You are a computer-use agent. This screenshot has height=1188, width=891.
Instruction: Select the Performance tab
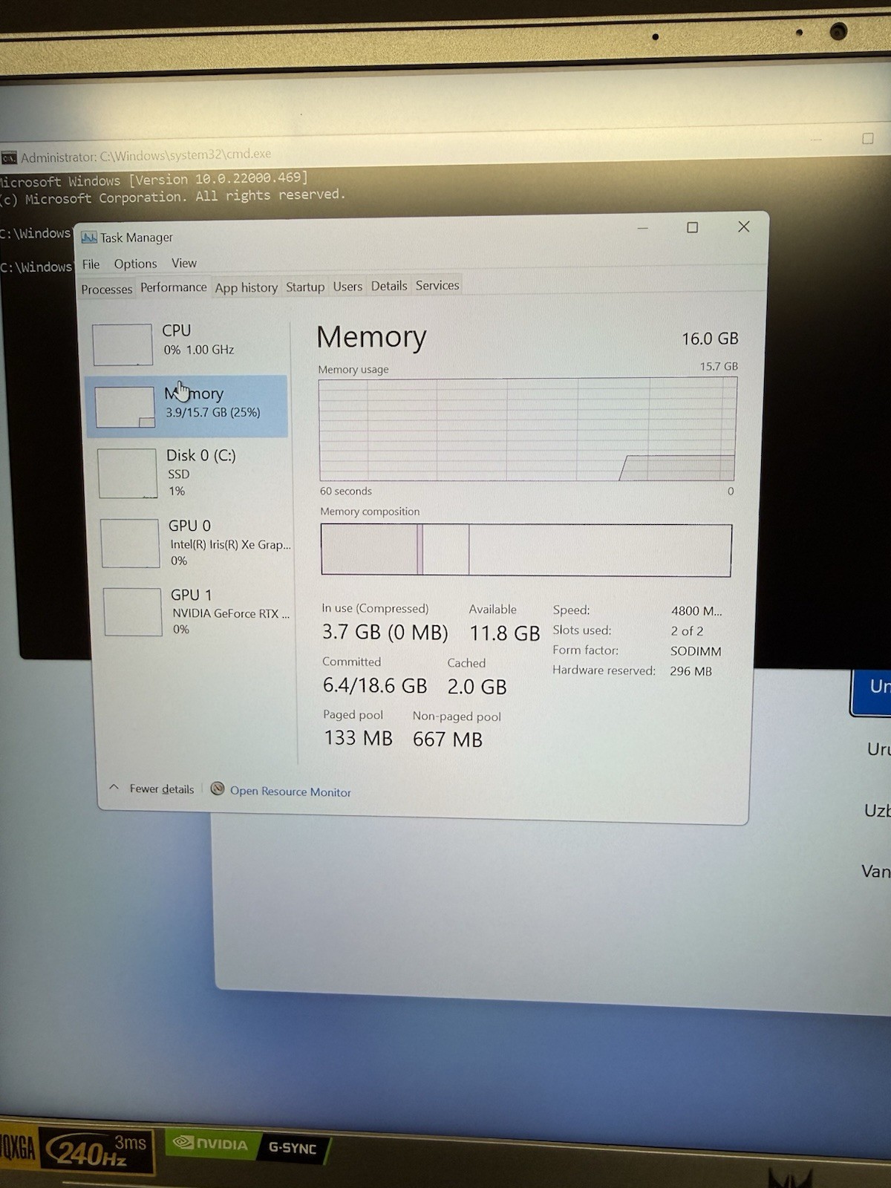pos(173,287)
